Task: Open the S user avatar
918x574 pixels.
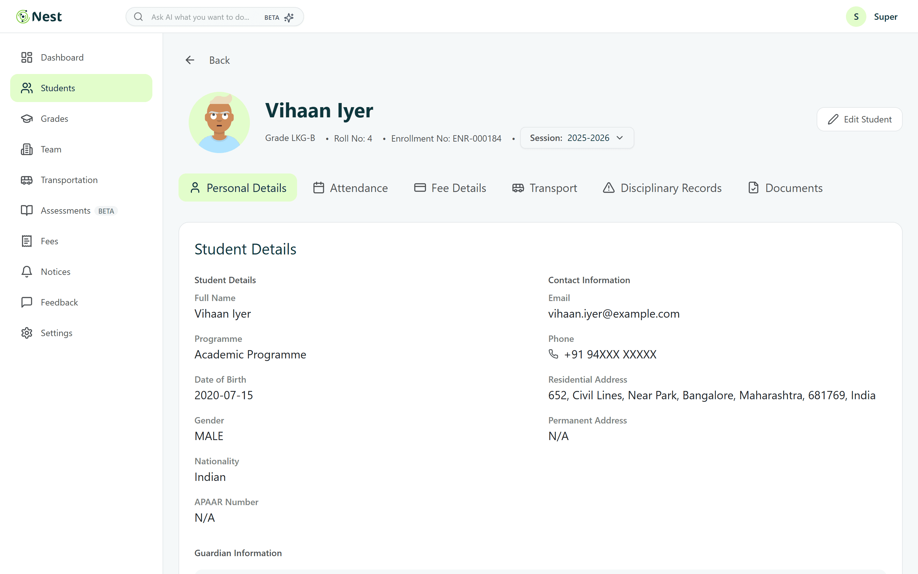Action: click(x=856, y=17)
